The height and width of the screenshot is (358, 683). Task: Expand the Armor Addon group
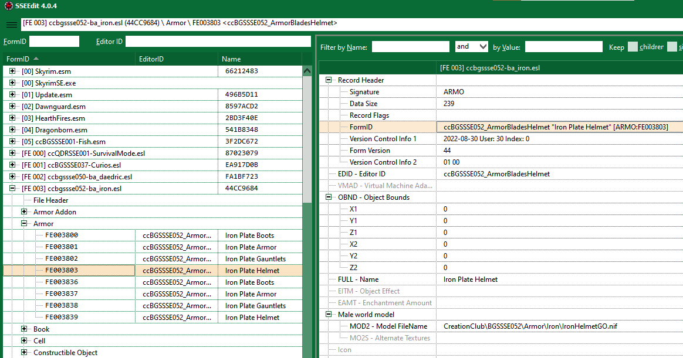pos(24,212)
